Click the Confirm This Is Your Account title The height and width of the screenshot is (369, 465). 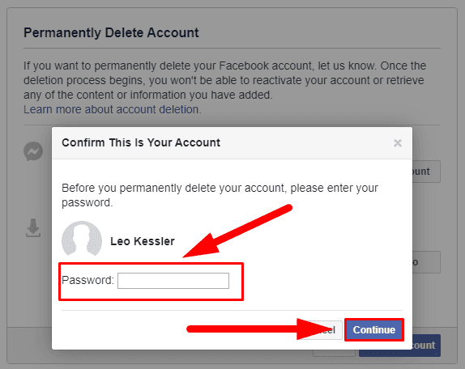tap(141, 142)
